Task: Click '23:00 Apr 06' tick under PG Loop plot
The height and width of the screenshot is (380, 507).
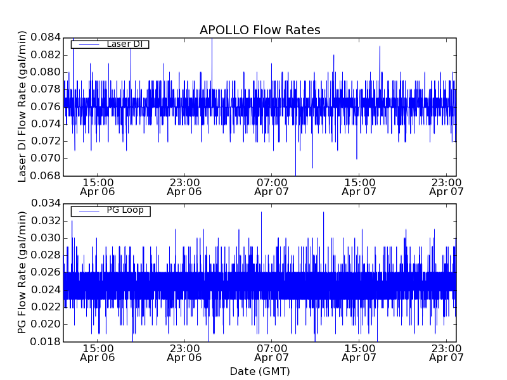Action: (x=184, y=353)
